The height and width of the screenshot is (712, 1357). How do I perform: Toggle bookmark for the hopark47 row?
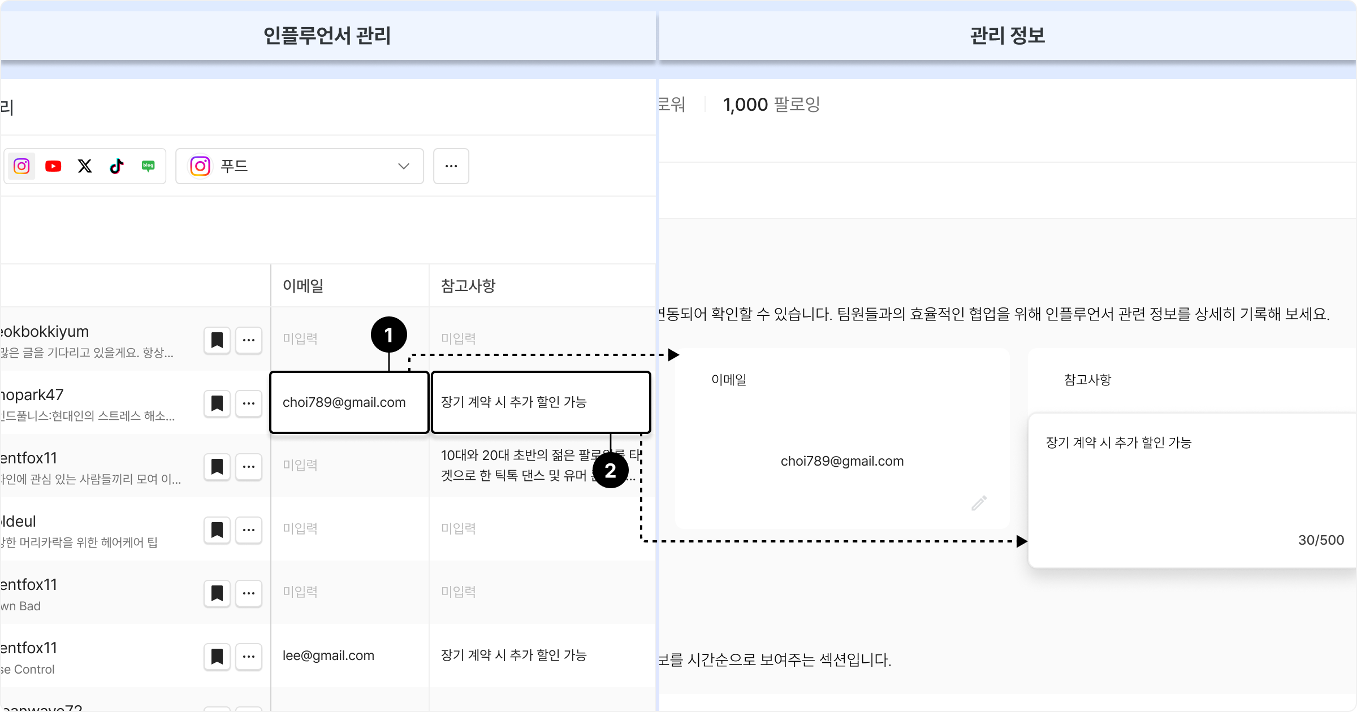pyautogui.click(x=217, y=403)
